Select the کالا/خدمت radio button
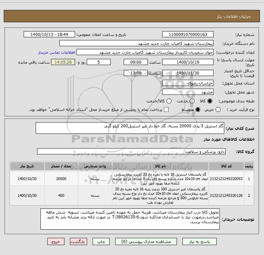The image size is (264, 255). click(x=169, y=101)
